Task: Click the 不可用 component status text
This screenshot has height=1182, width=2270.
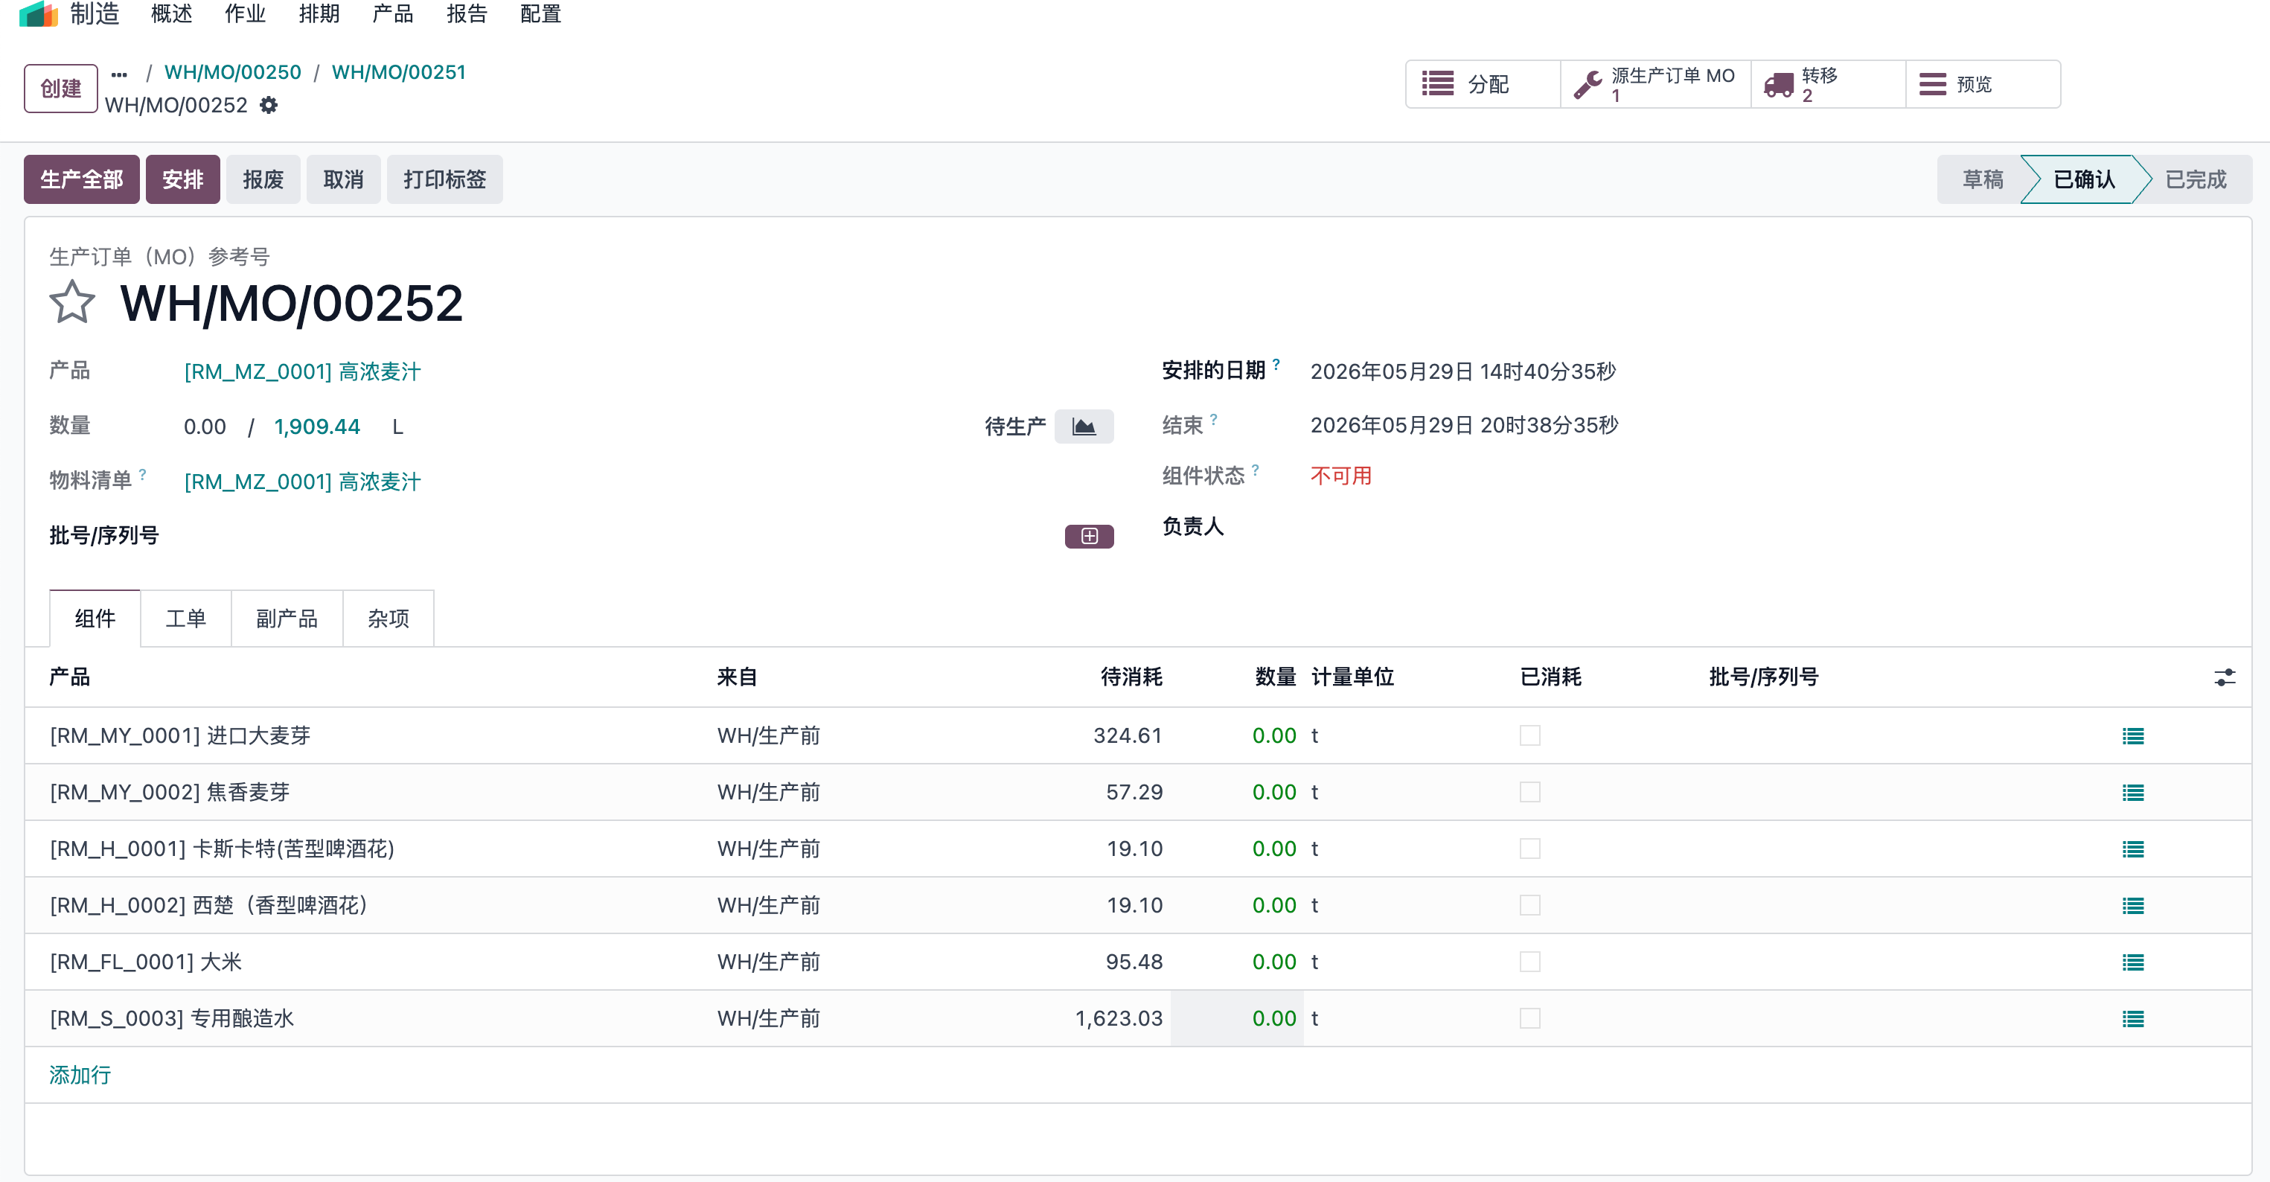Action: click(1340, 476)
